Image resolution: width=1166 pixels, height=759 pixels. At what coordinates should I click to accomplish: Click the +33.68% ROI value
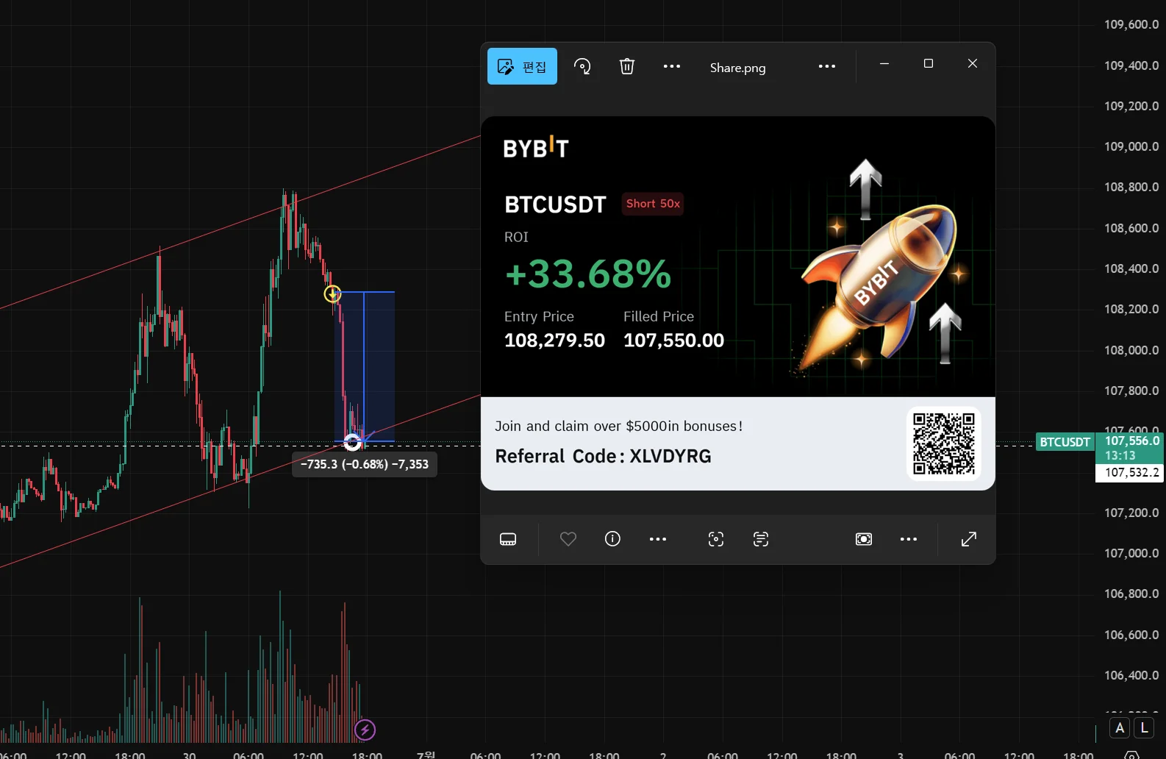tap(588, 274)
